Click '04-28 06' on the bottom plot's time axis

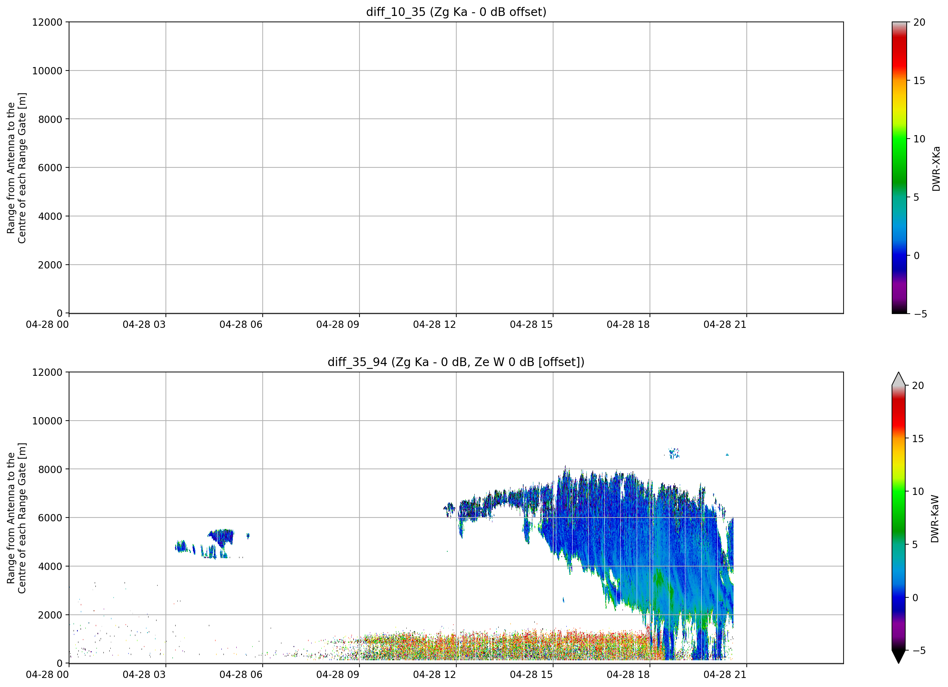[x=241, y=675]
